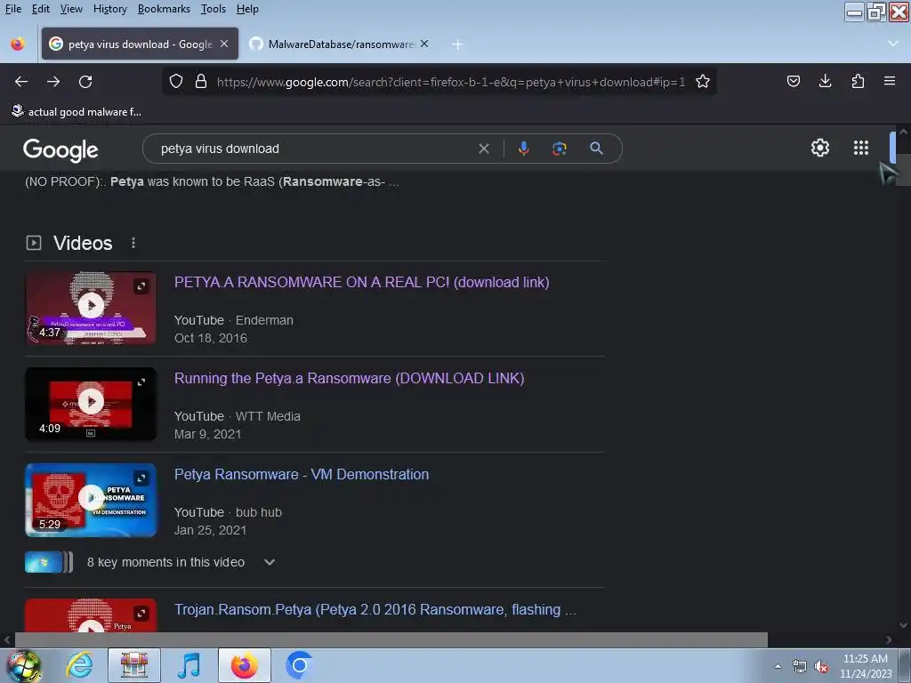Open the tracking protection shield
Screen dimensions: 911x683
coord(176,81)
